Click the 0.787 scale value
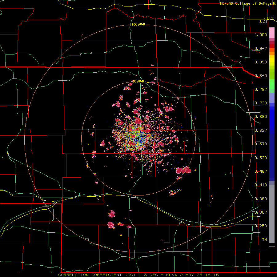Image resolution: width=277 pixels, height=277 pixels. pos(261,89)
